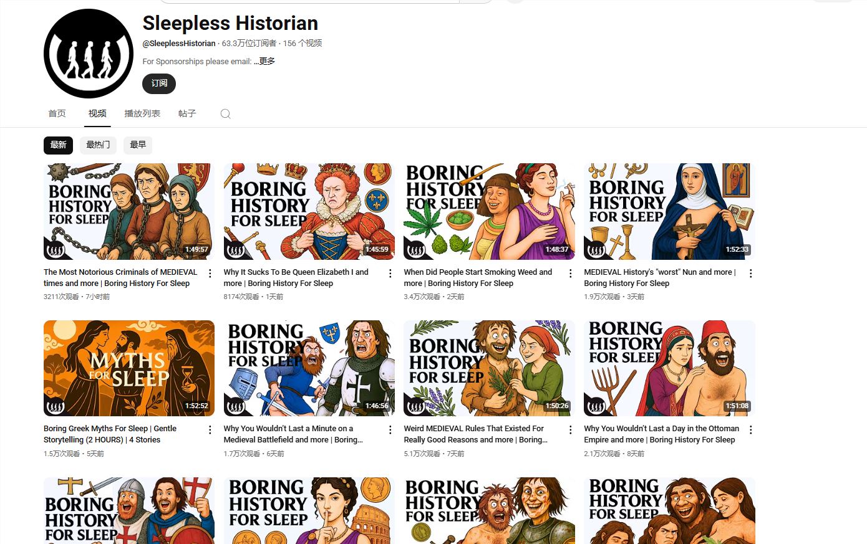Click the Queen Elizabeth video duration badge
Image resolution: width=867 pixels, height=544 pixels.
(377, 249)
